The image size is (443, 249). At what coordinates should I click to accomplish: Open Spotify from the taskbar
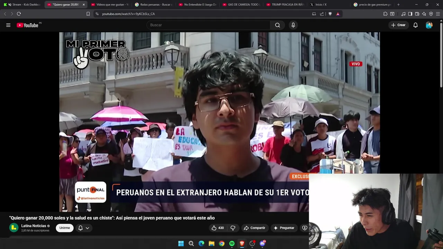point(232,243)
